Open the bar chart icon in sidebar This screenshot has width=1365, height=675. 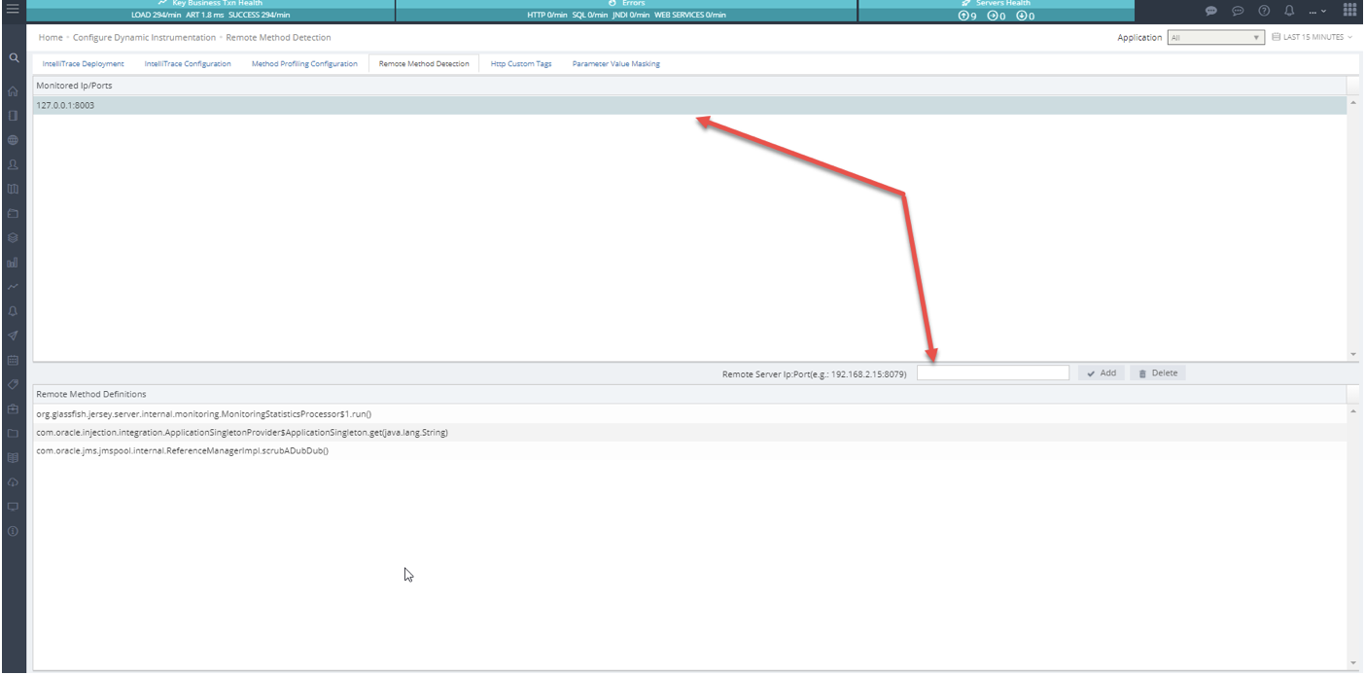13,263
